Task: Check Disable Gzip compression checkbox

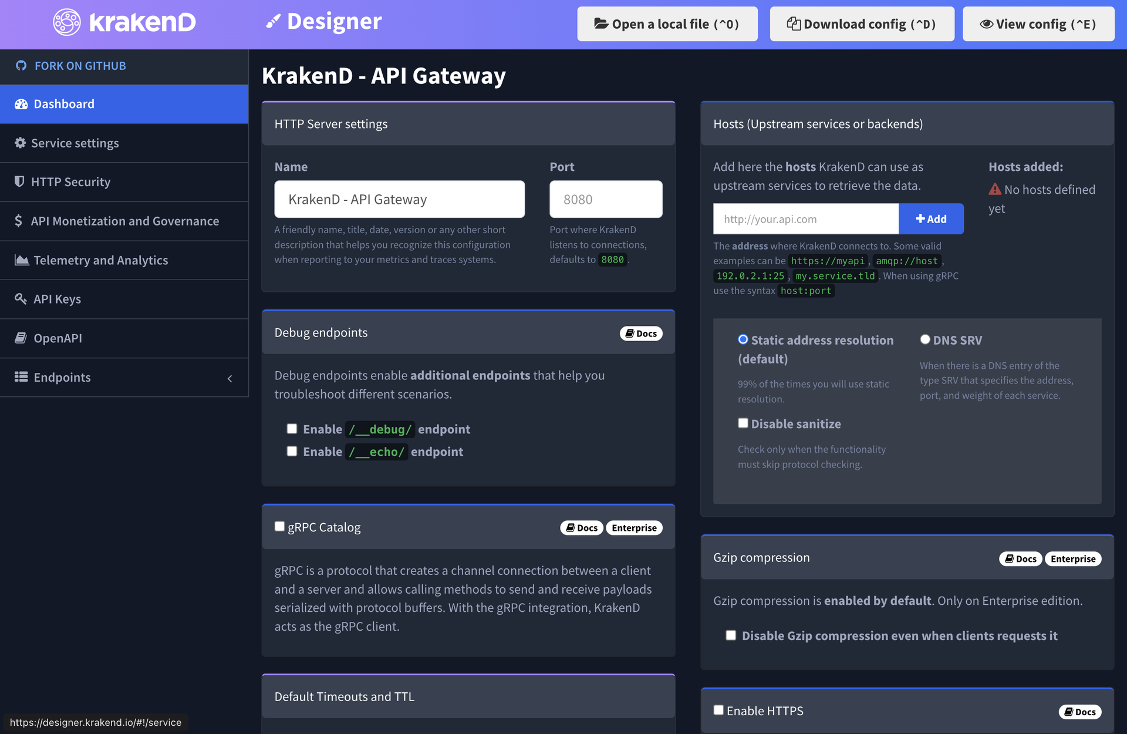Action: (x=731, y=635)
